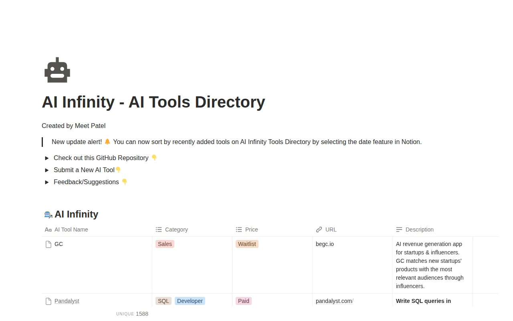Click the Developer category tag

pyautogui.click(x=190, y=301)
